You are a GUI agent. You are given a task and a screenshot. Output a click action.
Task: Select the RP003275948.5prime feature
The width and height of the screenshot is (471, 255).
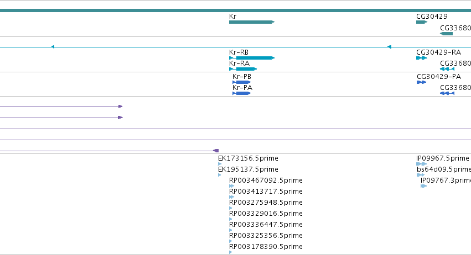[230, 208]
